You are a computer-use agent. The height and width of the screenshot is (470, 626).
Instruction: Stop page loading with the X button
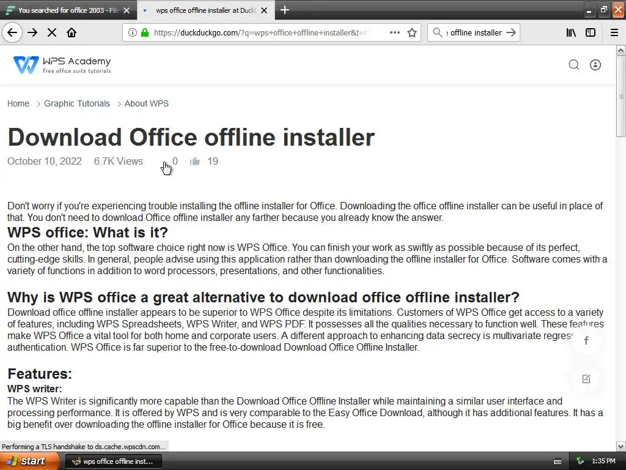pos(52,32)
